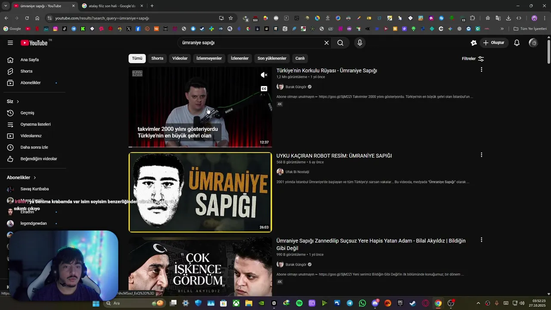Unmute the previewing video thumbnail
Viewport: 551px width, 310px height.
click(x=264, y=75)
